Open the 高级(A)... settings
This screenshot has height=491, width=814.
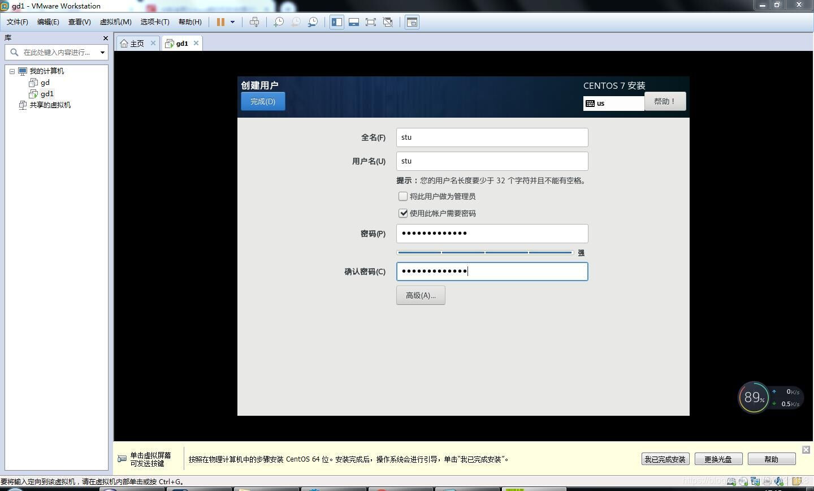point(421,295)
